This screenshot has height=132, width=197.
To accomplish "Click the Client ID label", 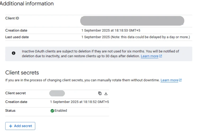I will [x=12, y=18].
